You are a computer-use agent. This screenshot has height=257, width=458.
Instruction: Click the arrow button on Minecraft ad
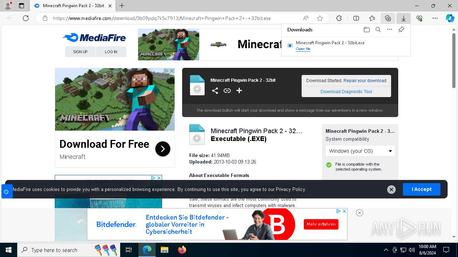pyautogui.click(x=163, y=149)
